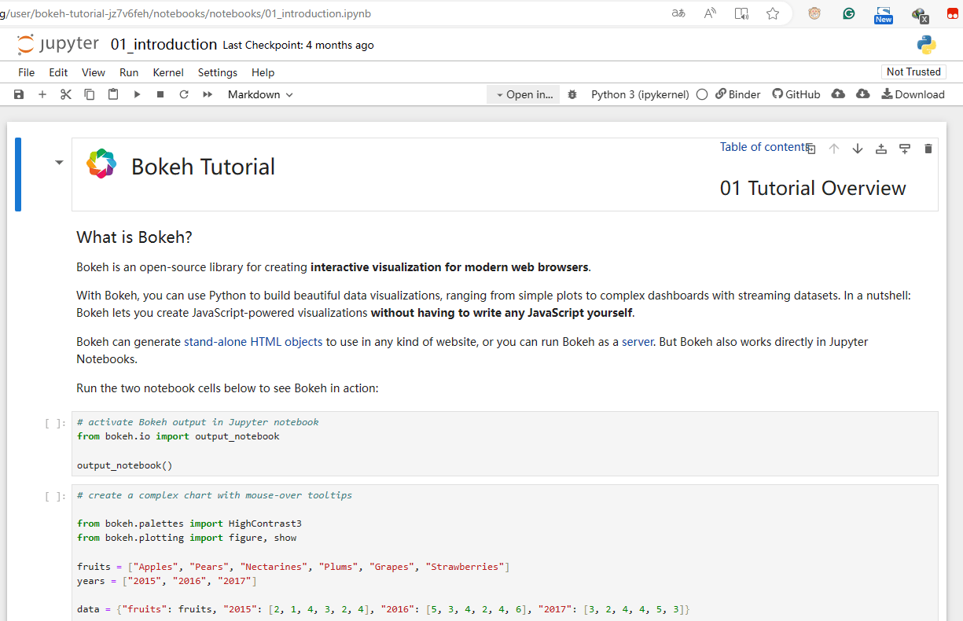
Task: Click the cloud download icon
Action: [862, 94]
